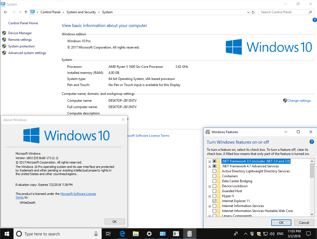Click Cancel in Windows Features
Image resolution: width=317 pixels, height=239 pixels.
click(304, 223)
